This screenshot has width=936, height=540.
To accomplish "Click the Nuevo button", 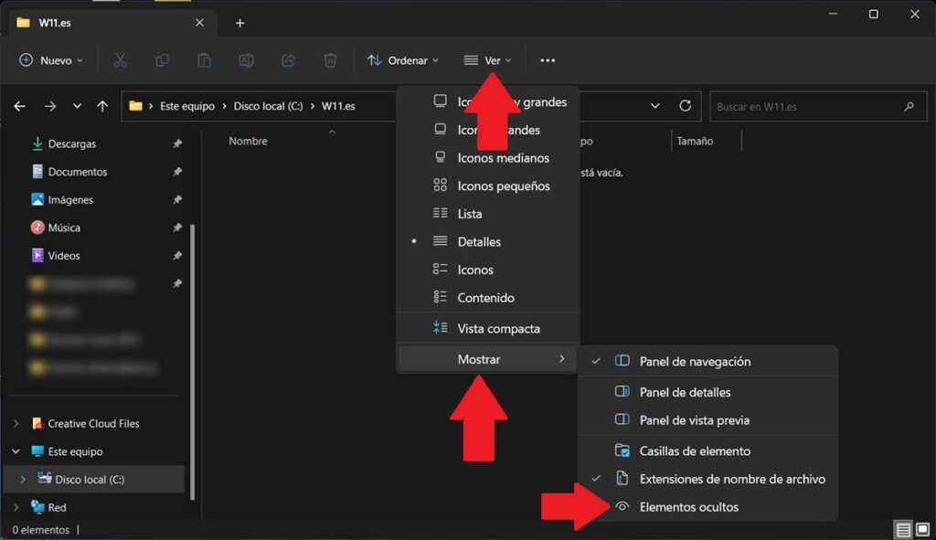I will [51, 59].
